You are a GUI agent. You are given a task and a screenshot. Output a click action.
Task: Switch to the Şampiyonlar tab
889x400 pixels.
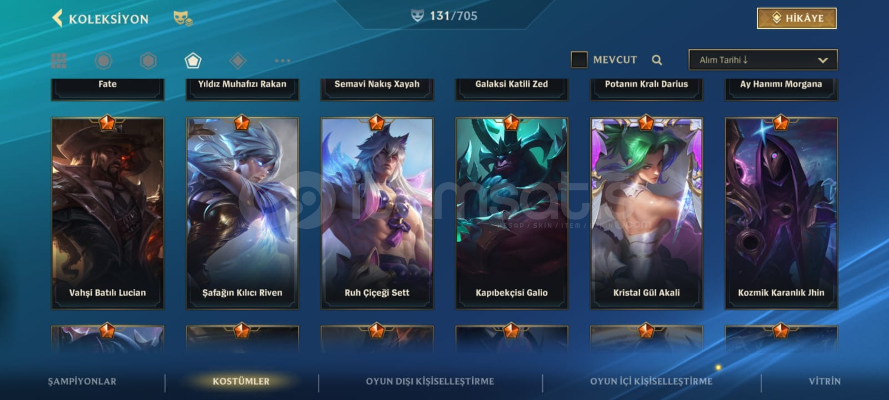pyautogui.click(x=82, y=381)
